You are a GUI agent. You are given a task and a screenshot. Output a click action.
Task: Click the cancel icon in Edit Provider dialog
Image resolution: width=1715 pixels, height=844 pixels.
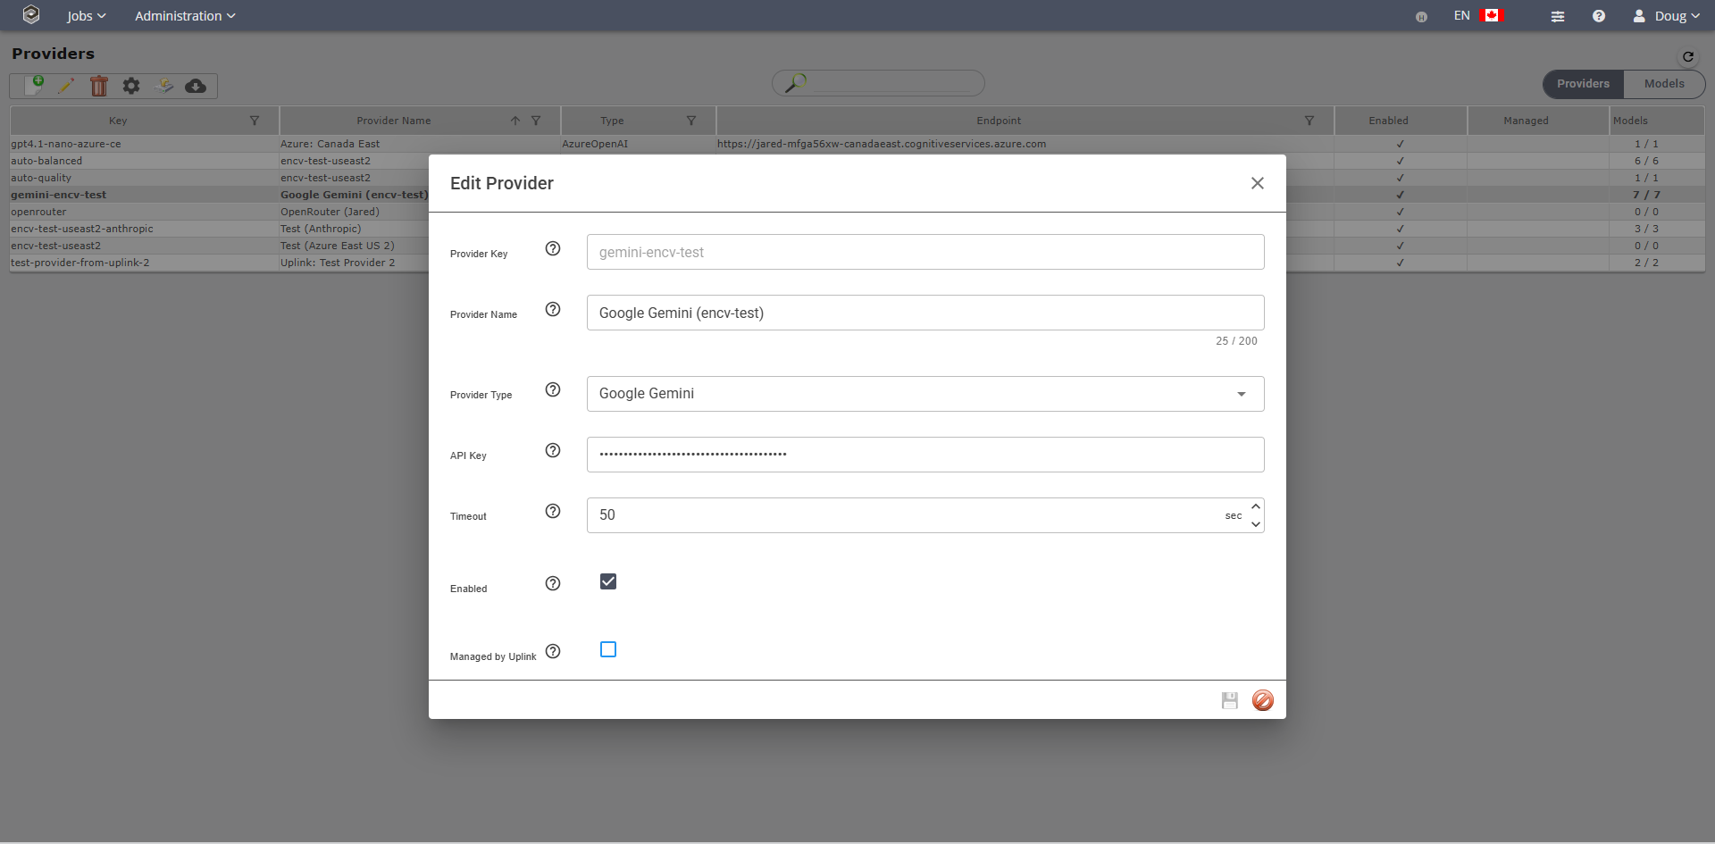(x=1262, y=700)
